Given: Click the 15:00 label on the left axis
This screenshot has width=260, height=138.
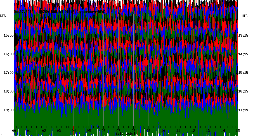Looking at the screenshot, I should tap(8, 35).
